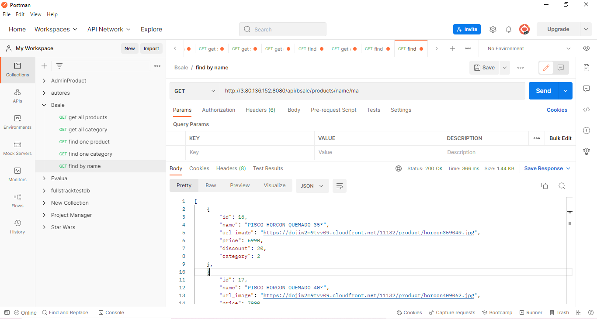Open the APIs panel in left sidebar
This screenshot has width=597, height=319.
(17, 96)
